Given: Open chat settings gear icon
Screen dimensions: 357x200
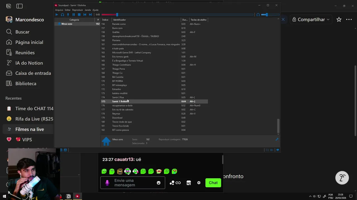Looking at the screenshot, I should (x=199, y=183).
